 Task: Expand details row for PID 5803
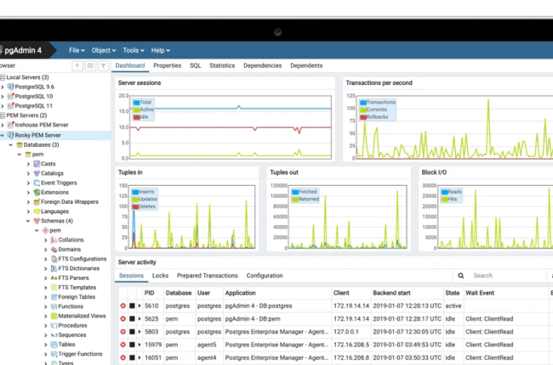click(140, 332)
